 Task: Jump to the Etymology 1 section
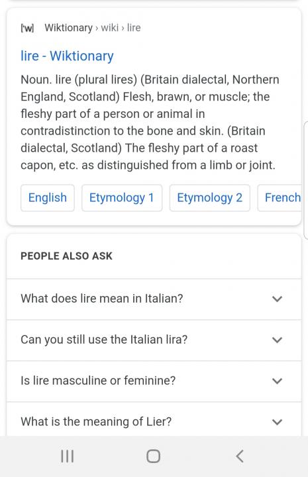pos(122,197)
